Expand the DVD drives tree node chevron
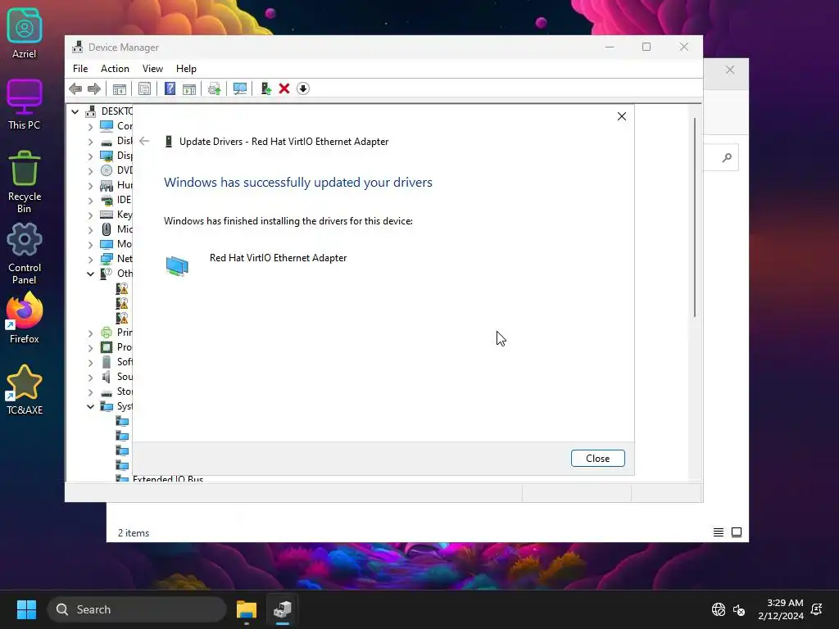The height and width of the screenshot is (629, 839). (90, 171)
